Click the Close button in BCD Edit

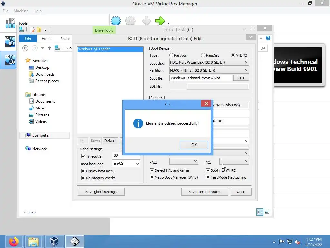pos(241,192)
